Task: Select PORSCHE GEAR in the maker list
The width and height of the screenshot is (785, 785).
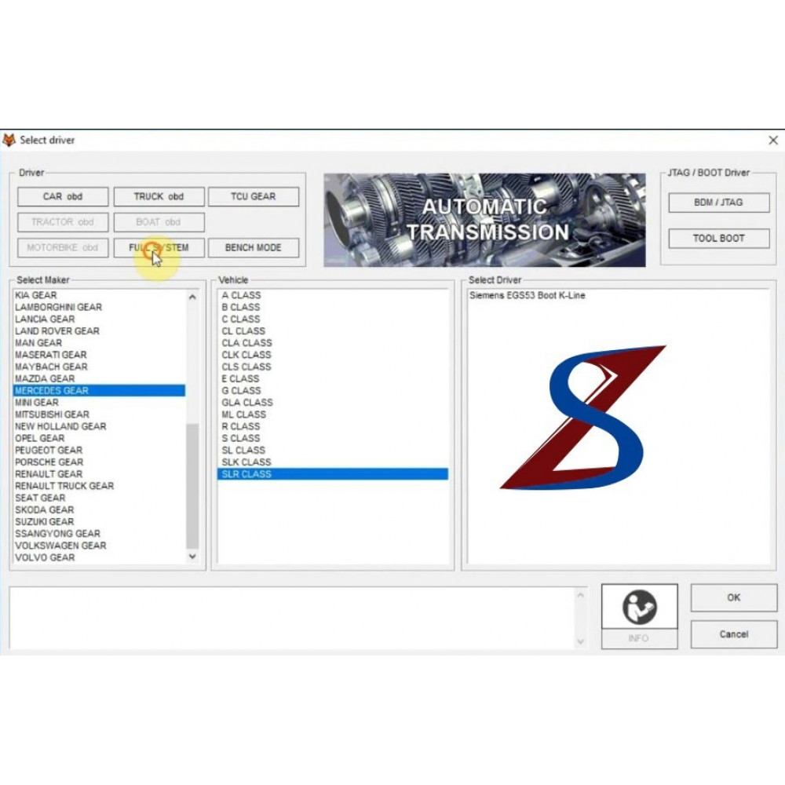Action: coord(49,462)
